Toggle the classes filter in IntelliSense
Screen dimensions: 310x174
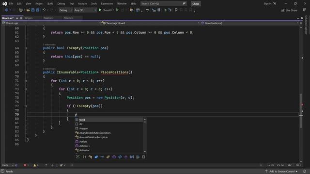tap(91, 157)
